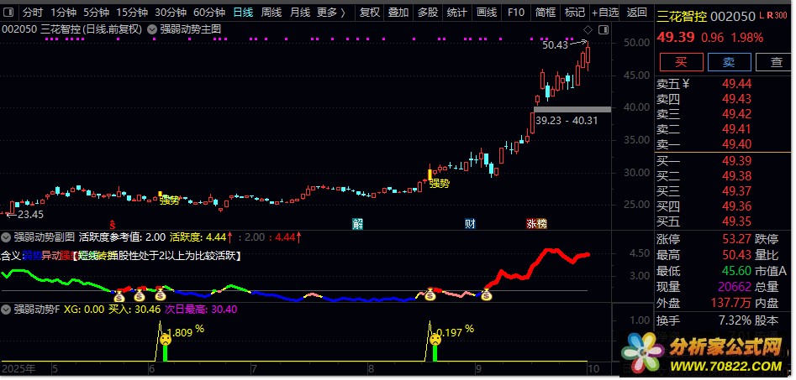Click the stock name 三花智控 in quote panel
The width and height of the screenshot is (796, 380).
682,18
